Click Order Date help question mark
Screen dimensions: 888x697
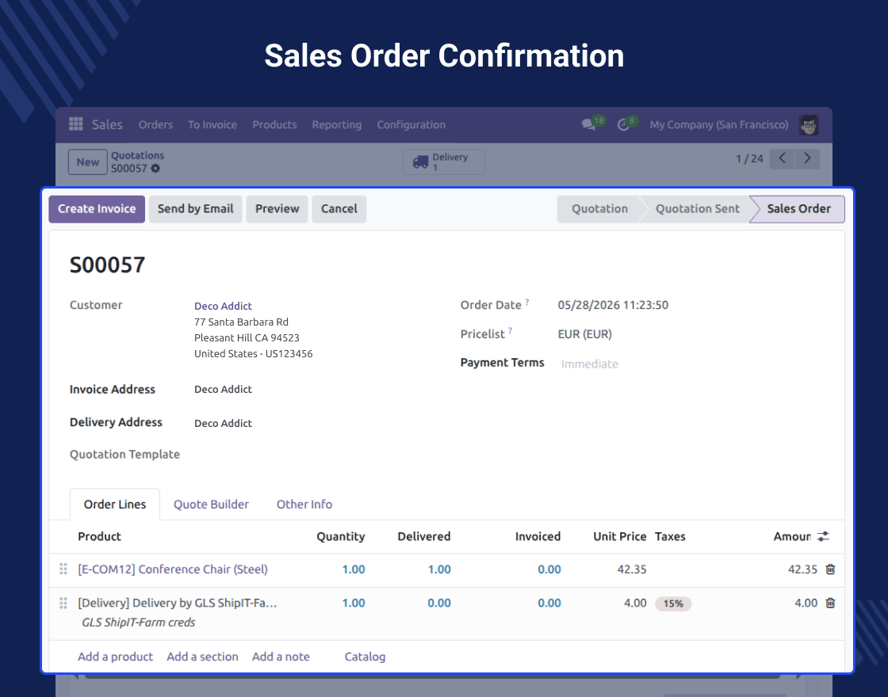526,302
